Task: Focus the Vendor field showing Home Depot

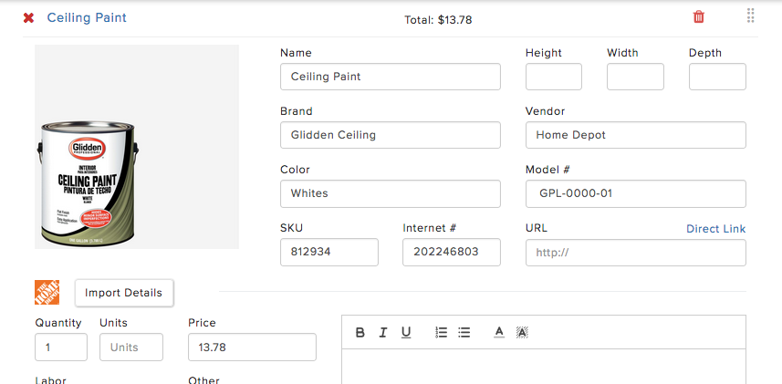Action: coord(636,135)
